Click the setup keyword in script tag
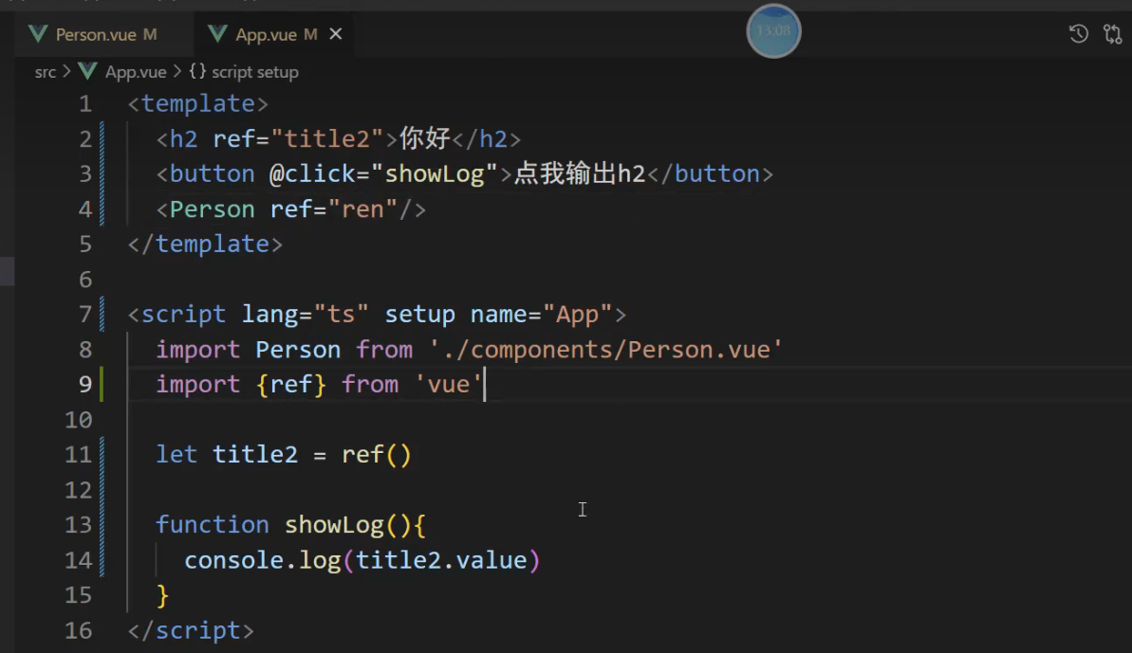 [x=419, y=315]
